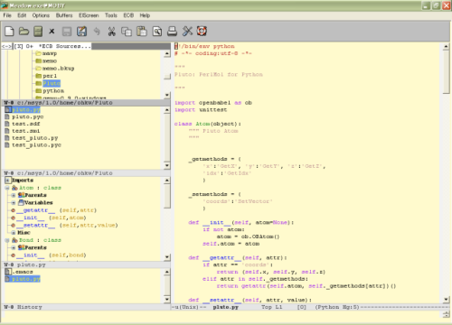
Task: Collapse the Bond class node
Action: [x=7, y=240]
